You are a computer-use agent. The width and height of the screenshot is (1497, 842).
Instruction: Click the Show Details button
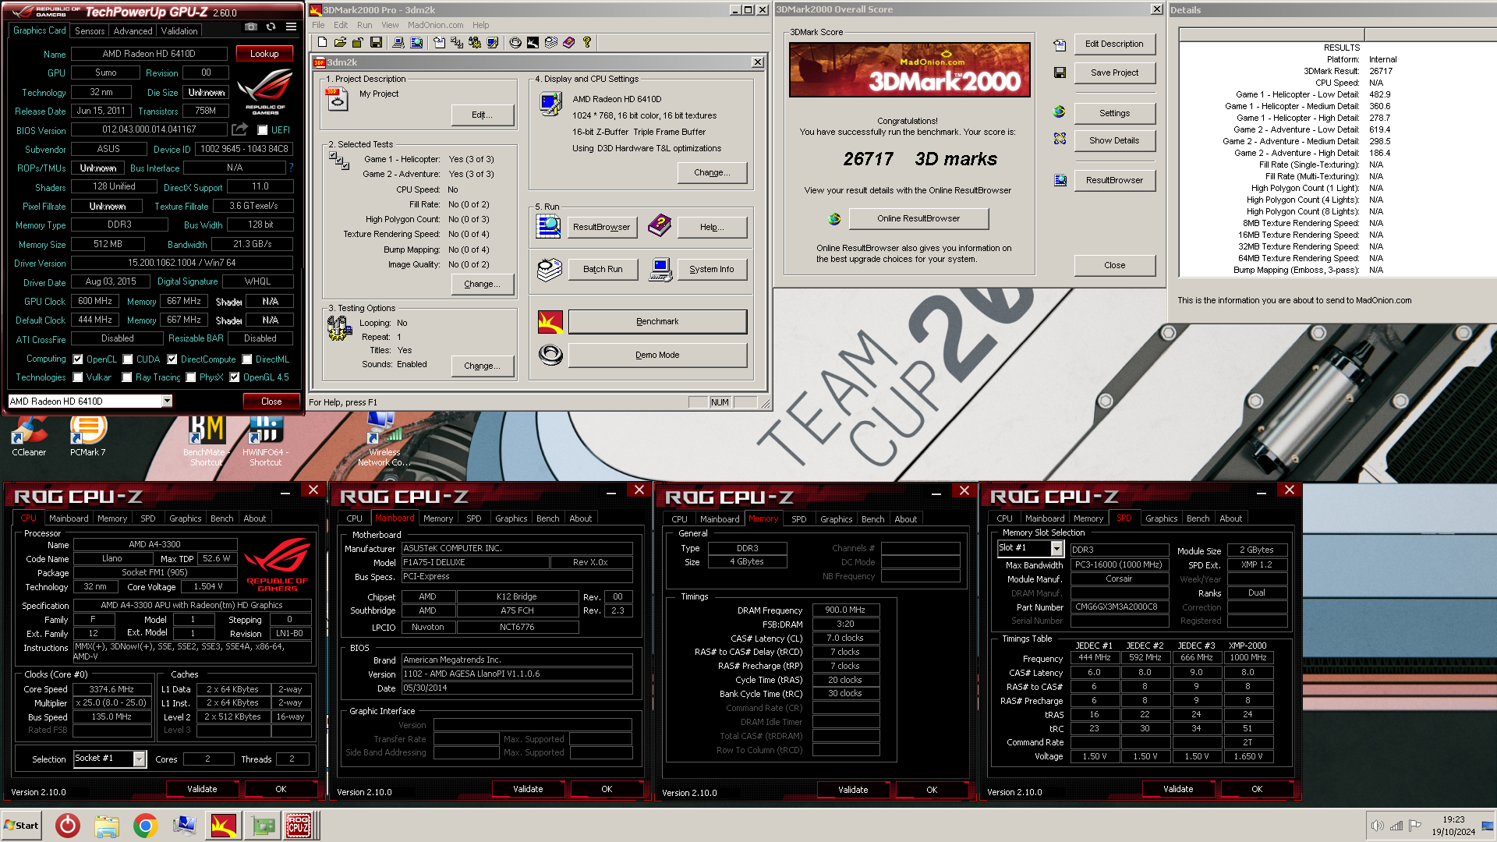1114,140
